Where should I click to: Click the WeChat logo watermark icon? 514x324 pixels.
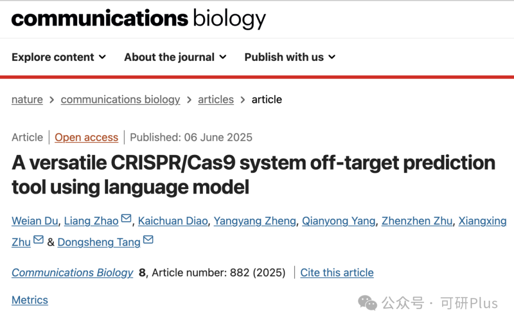click(x=367, y=303)
